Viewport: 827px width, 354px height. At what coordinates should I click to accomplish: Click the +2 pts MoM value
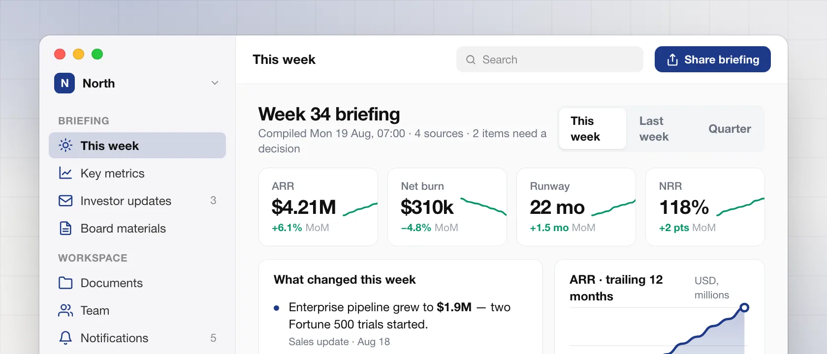[x=687, y=228]
